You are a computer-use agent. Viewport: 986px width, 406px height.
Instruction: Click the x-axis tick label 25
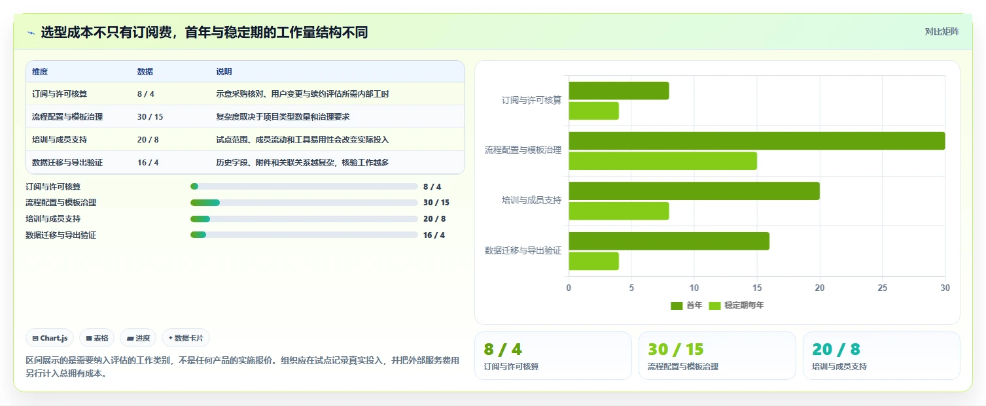(882, 288)
